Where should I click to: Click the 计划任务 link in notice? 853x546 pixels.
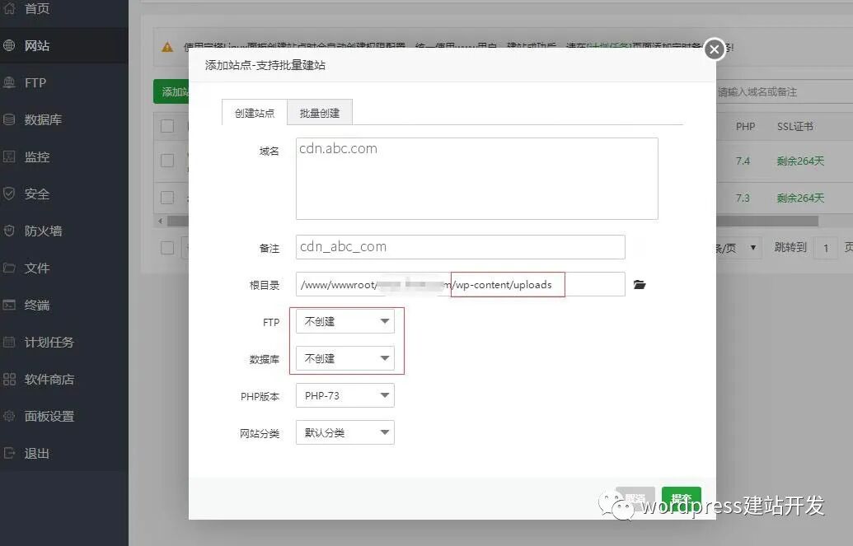tap(608, 47)
